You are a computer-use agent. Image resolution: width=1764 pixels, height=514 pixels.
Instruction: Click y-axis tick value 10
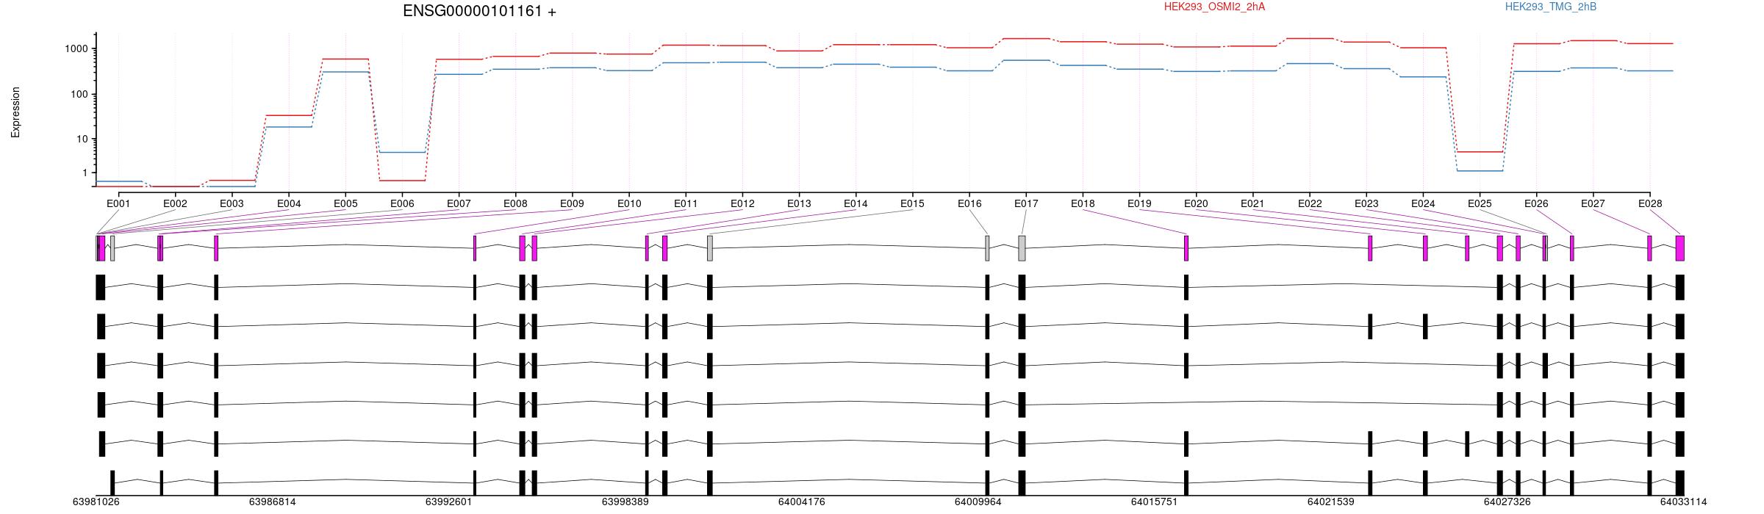pos(82,139)
